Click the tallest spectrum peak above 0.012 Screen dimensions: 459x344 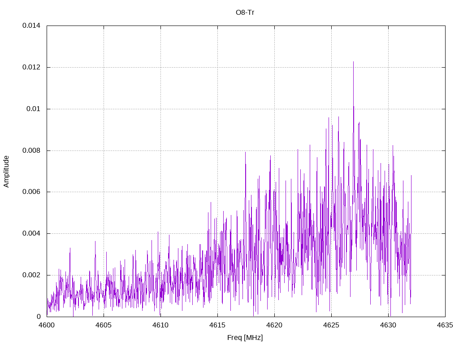[x=353, y=63]
